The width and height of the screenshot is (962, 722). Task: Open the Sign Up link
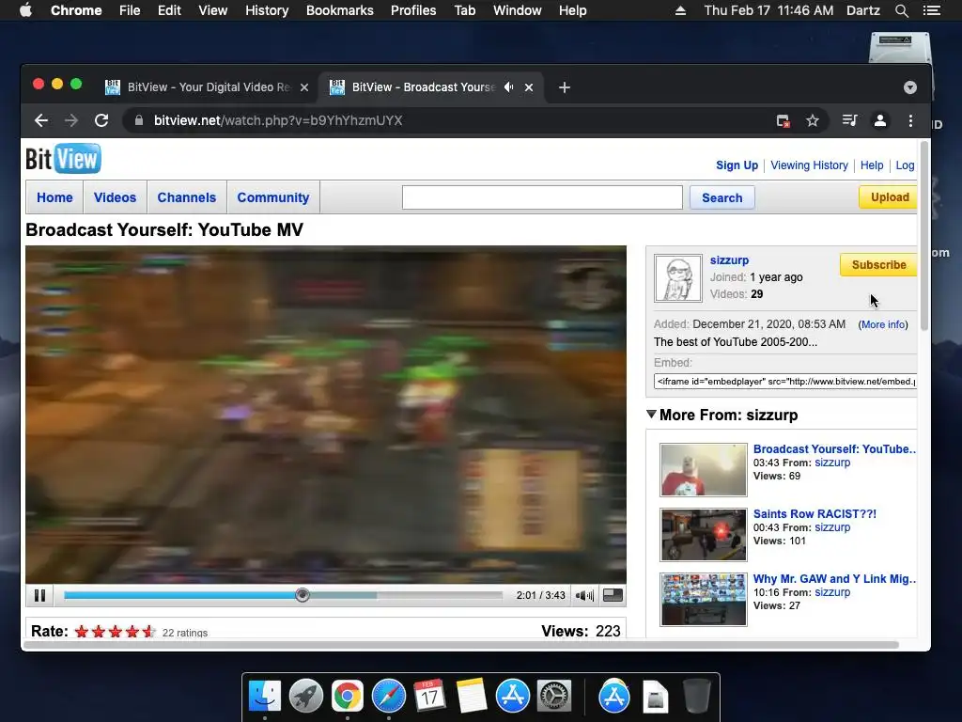(x=737, y=165)
